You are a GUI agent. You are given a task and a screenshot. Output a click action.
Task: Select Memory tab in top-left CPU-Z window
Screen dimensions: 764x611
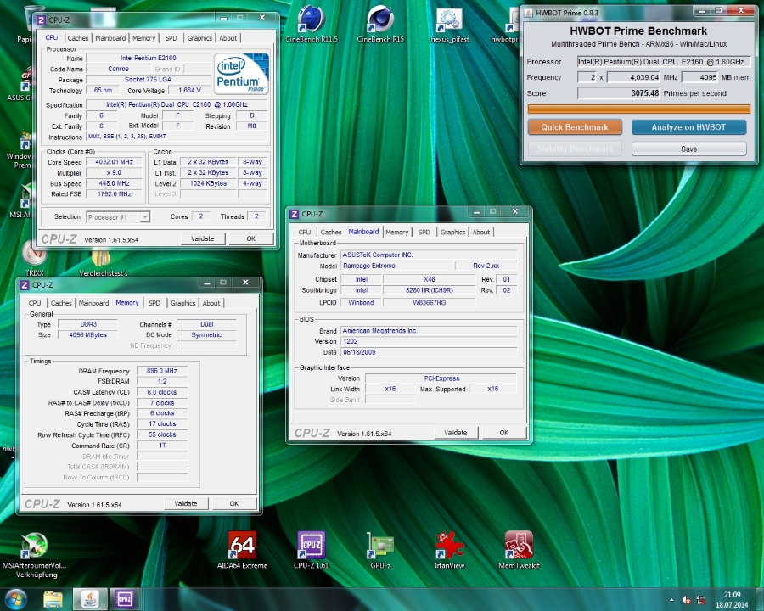143,38
